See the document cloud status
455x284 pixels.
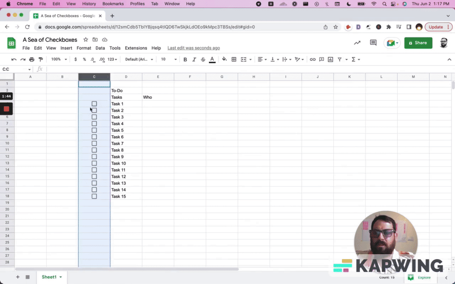tap(105, 40)
